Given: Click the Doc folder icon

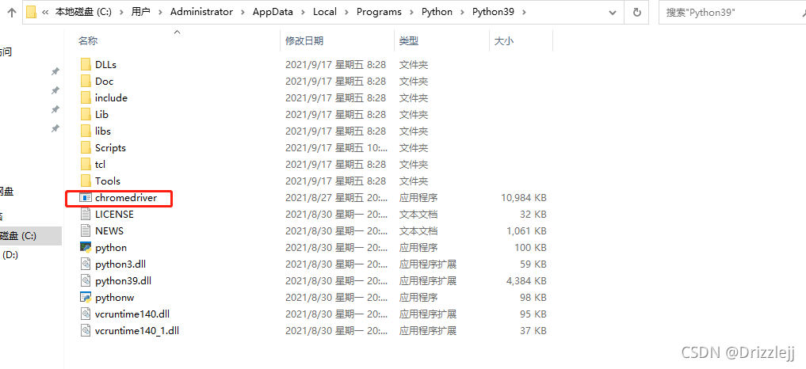Looking at the screenshot, I should [x=86, y=82].
